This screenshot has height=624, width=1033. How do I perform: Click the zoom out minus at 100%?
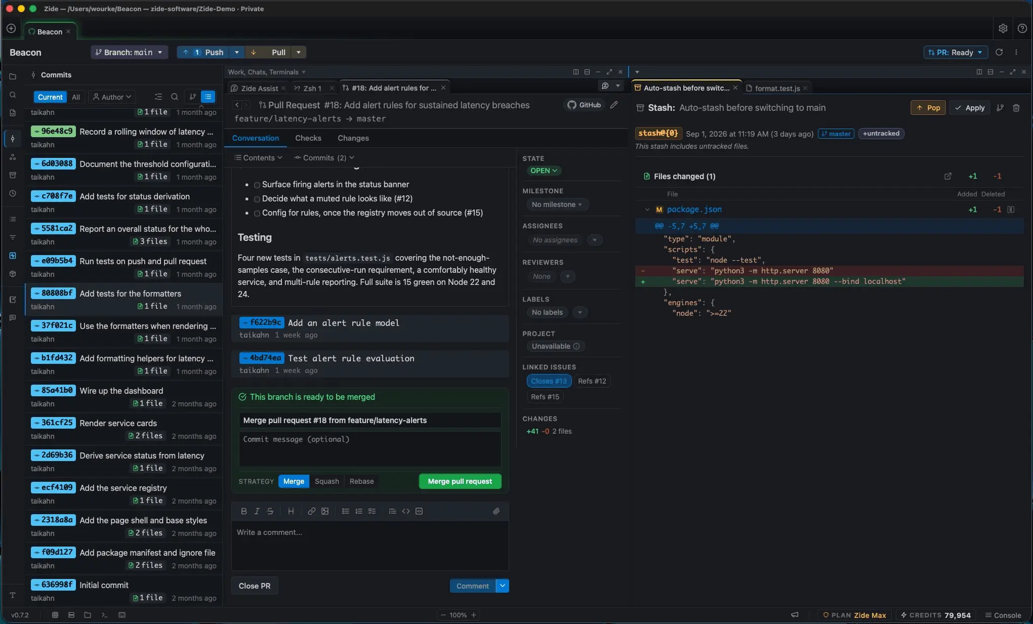443,615
